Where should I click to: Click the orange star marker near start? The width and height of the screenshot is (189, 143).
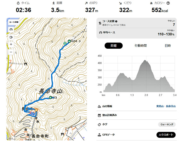(36, 110)
